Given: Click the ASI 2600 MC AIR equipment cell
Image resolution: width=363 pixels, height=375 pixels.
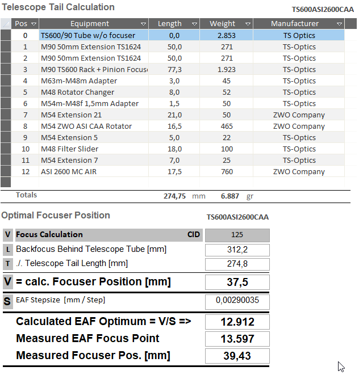Looking at the screenshot, I should click(x=94, y=171).
